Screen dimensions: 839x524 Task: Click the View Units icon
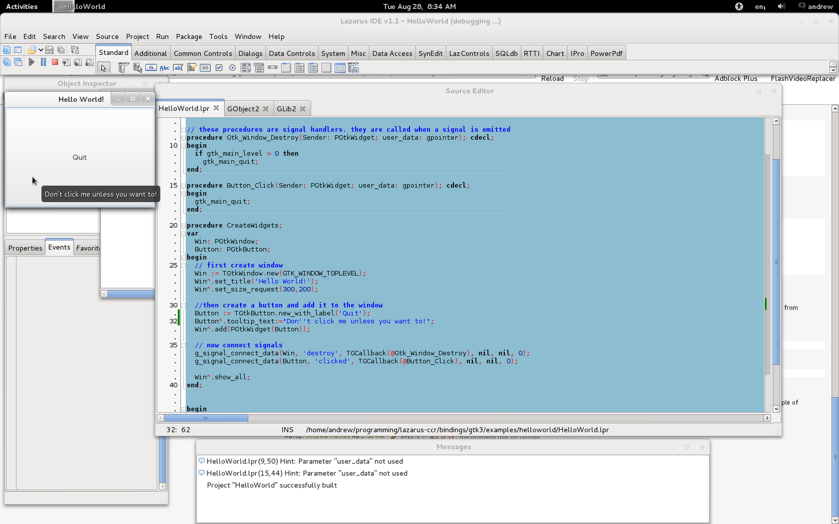(x=7, y=62)
